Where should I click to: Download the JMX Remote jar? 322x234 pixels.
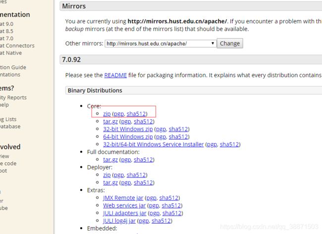tap(123, 198)
